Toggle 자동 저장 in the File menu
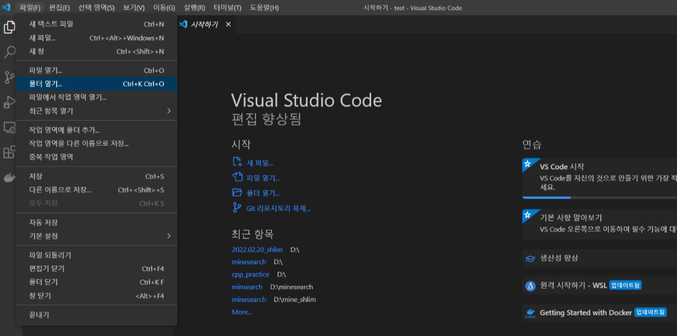The image size is (677, 336). click(x=96, y=222)
